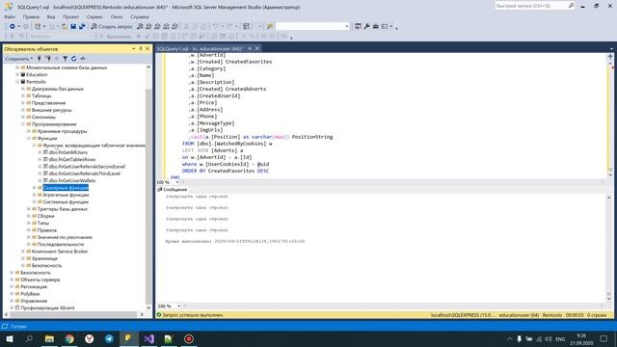Click the find-in-files icon left of search combo

pos(270,26)
